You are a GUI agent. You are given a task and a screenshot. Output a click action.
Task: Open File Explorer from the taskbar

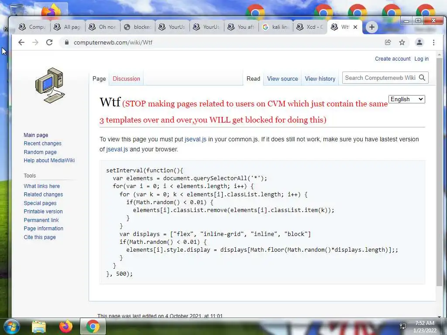click(39, 326)
